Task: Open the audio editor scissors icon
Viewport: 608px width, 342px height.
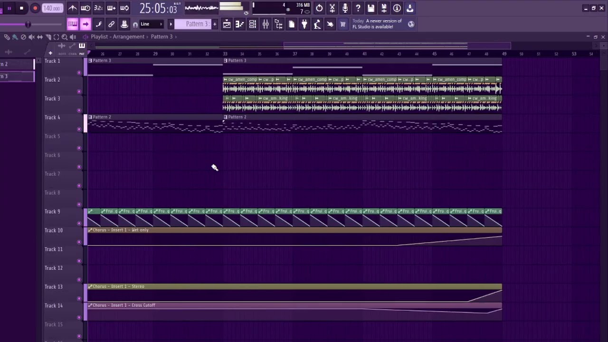Action: coord(332,8)
